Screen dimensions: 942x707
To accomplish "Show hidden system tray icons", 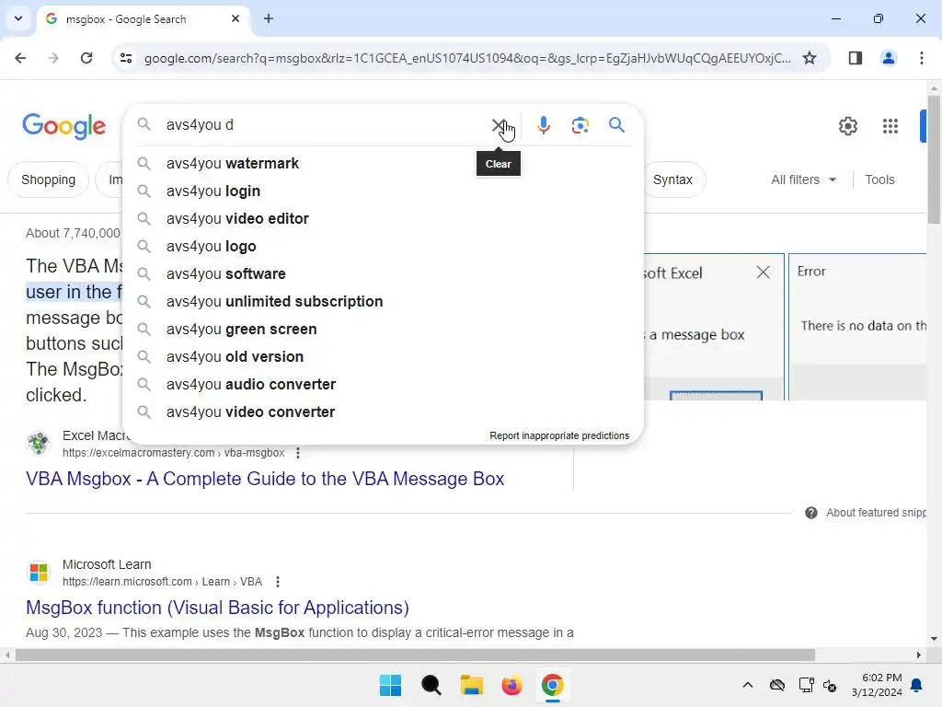I will click(747, 685).
